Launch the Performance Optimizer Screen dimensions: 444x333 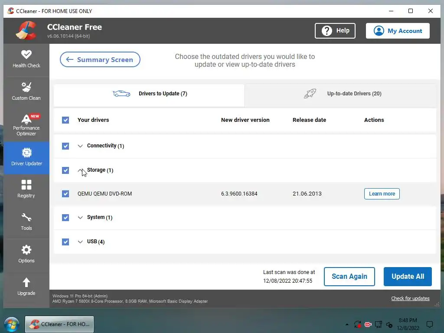tap(26, 125)
